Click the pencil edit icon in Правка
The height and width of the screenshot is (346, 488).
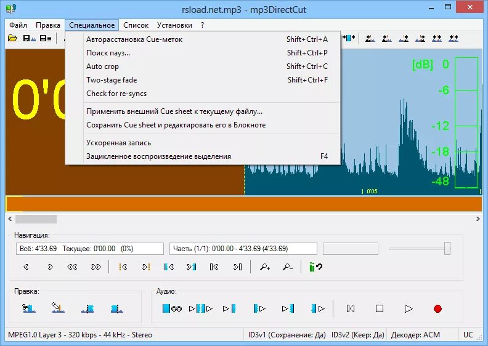point(58,308)
